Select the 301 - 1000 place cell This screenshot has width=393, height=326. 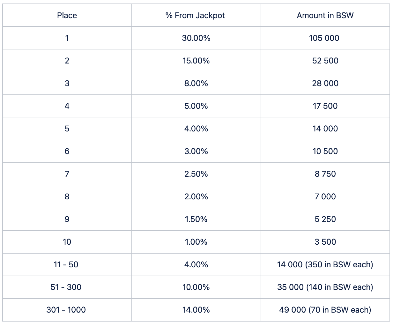click(x=67, y=310)
